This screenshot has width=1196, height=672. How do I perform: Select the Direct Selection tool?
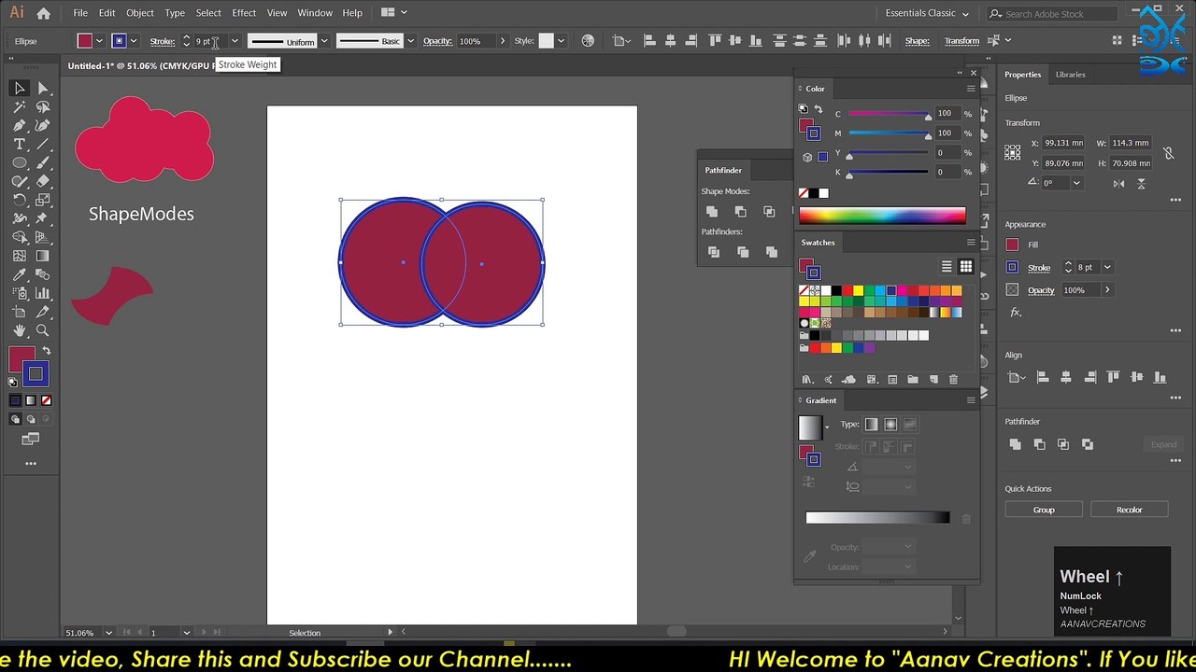click(x=42, y=89)
